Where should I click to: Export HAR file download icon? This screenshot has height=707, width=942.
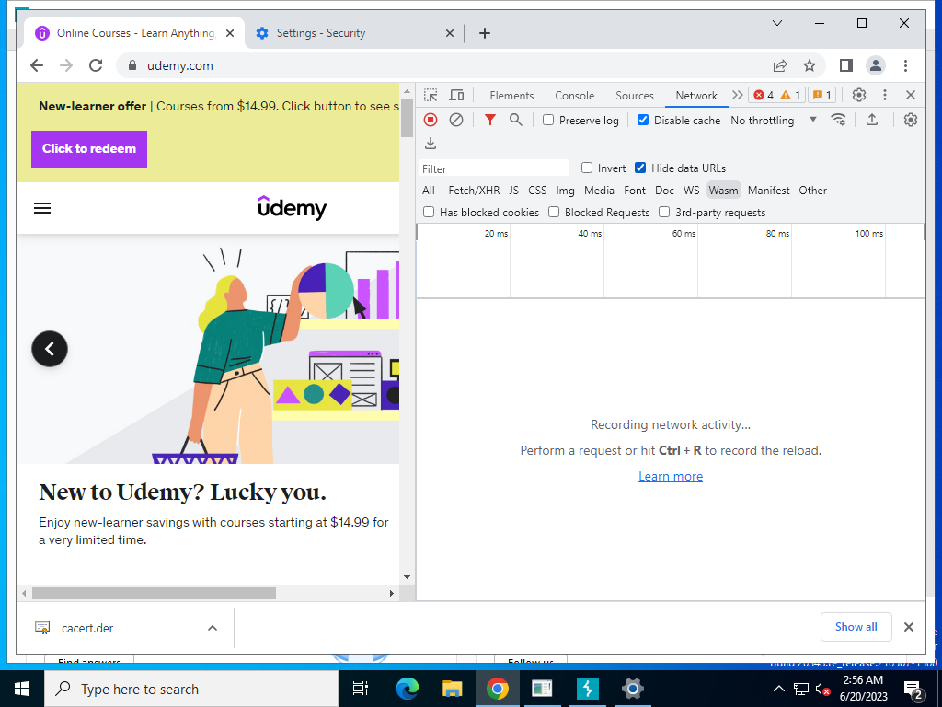[431, 143]
